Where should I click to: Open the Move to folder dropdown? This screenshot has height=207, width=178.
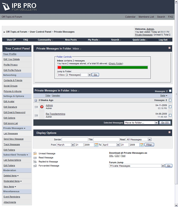tap(141, 123)
